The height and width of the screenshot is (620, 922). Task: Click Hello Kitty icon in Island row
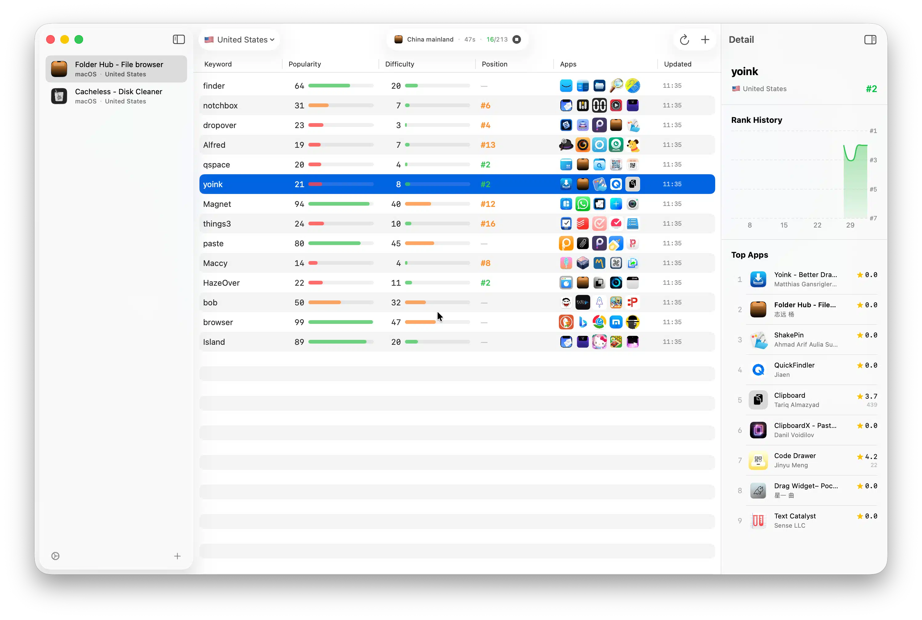tap(599, 342)
